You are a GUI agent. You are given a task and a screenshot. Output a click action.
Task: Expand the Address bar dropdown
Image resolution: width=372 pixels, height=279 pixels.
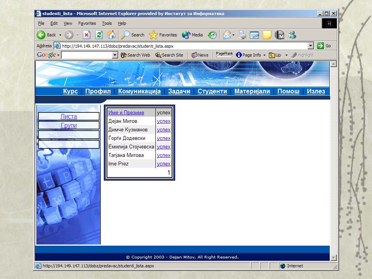311,46
